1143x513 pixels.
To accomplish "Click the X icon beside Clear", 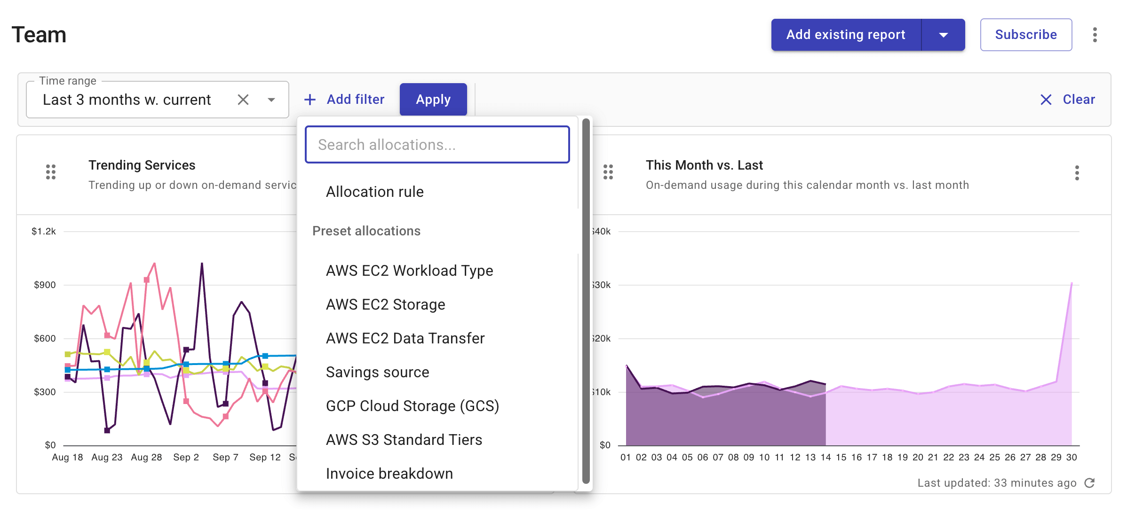I will pos(1046,100).
